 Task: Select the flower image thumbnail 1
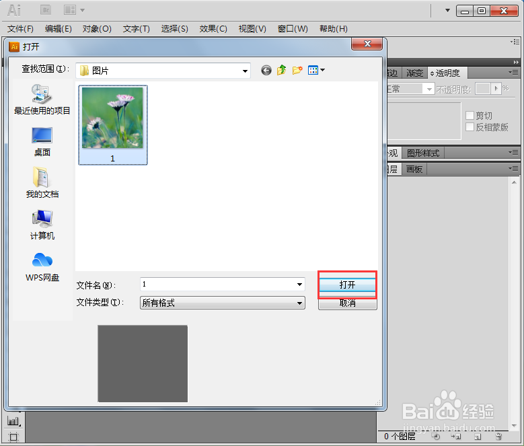pos(112,125)
